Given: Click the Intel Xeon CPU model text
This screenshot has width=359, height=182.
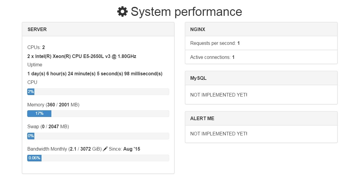Looking at the screenshot, I should pyautogui.click(x=82, y=56).
